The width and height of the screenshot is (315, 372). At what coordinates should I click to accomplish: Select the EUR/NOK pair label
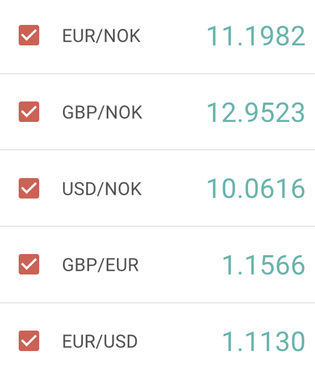(101, 36)
